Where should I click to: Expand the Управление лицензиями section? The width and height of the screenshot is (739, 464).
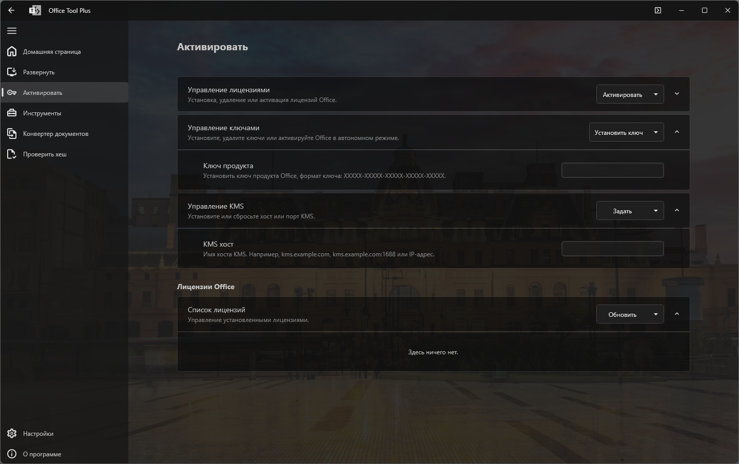point(677,94)
